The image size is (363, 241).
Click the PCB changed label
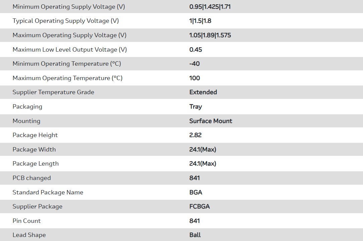point(31,178)
